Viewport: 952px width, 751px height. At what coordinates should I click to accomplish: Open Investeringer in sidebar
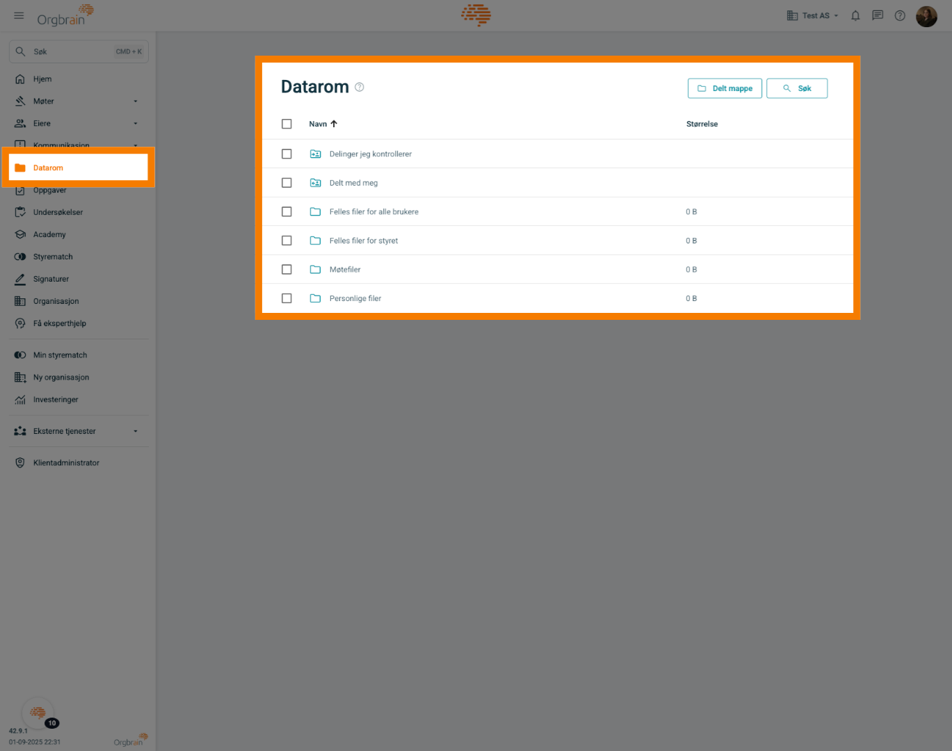[79, 400]
